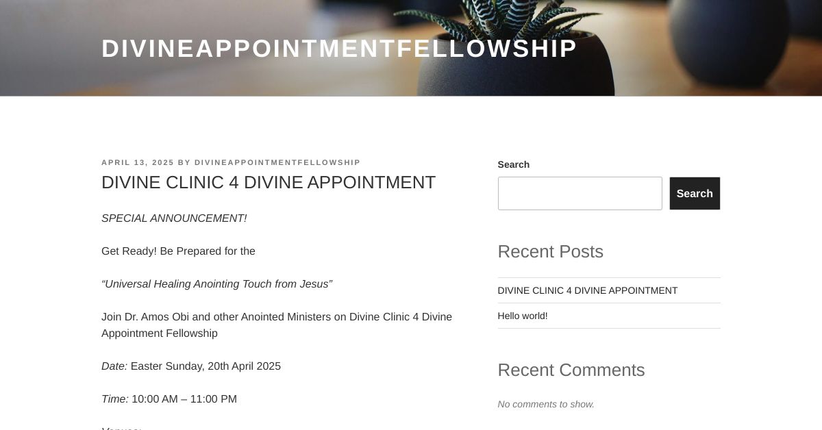Open the DIVINEAPPOINTMENTFELLOWSHIP site header link
Screen dimensions: 822x430
coord(339,48)
